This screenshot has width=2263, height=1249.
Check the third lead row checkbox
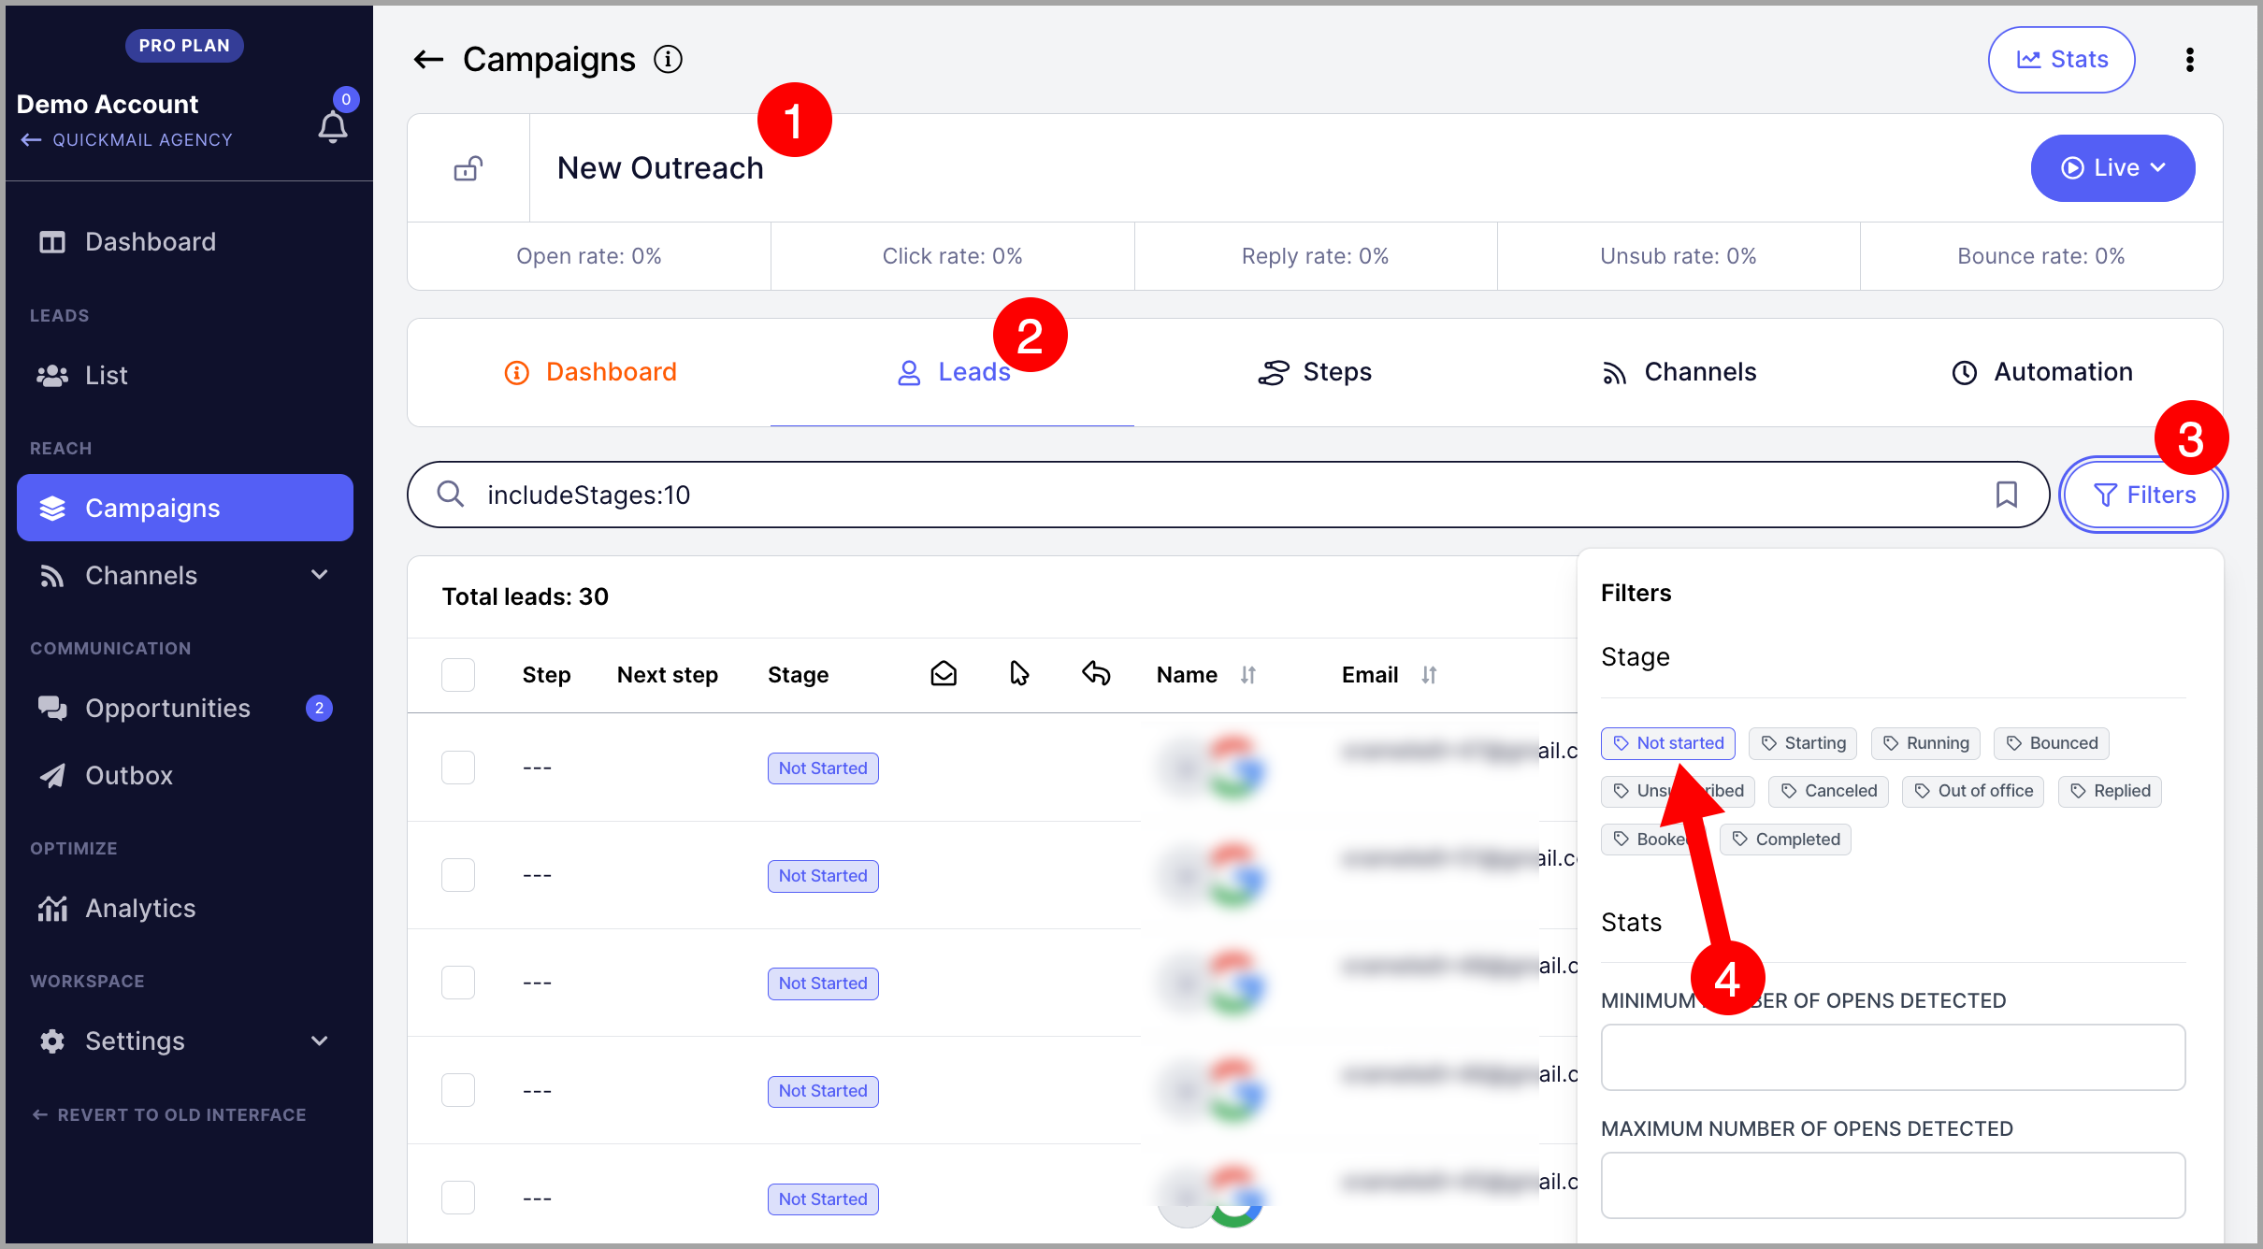pyautogui.click(x=458, y=983)
